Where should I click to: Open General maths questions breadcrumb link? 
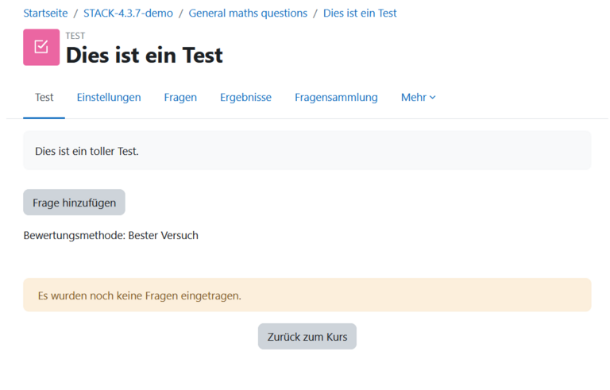coord(248,14)
